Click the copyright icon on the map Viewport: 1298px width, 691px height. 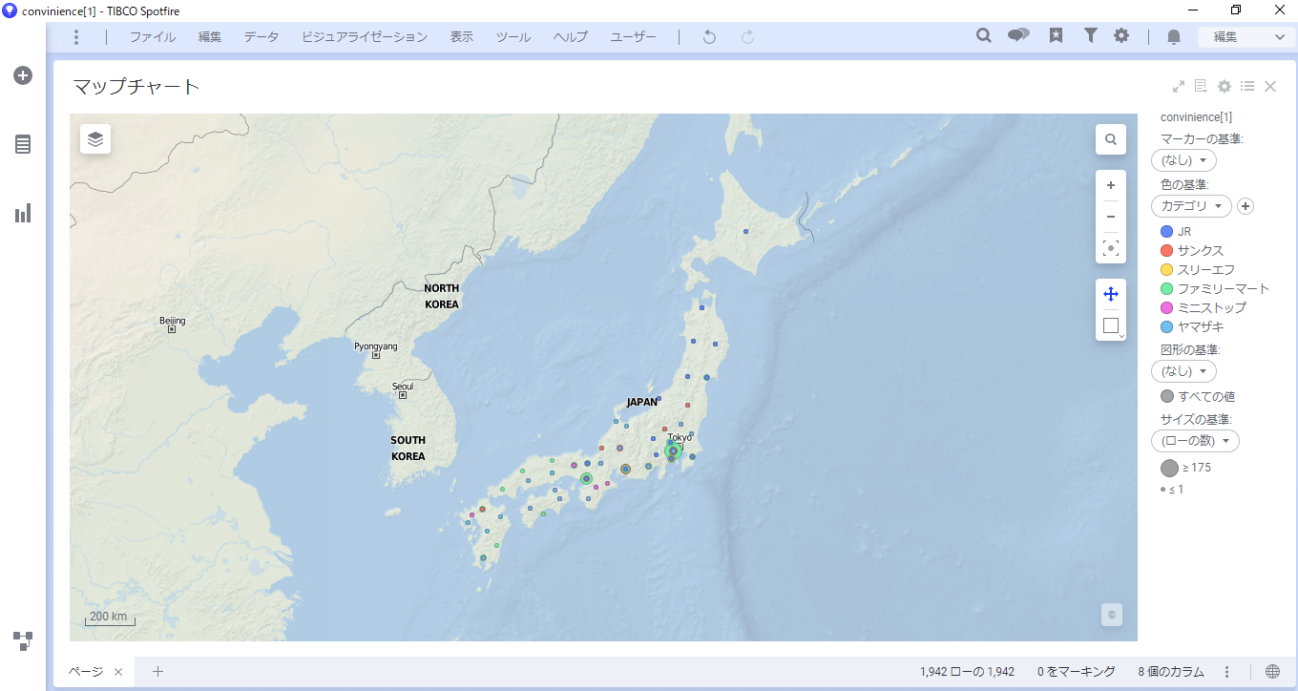click(x=1111, y=615)
